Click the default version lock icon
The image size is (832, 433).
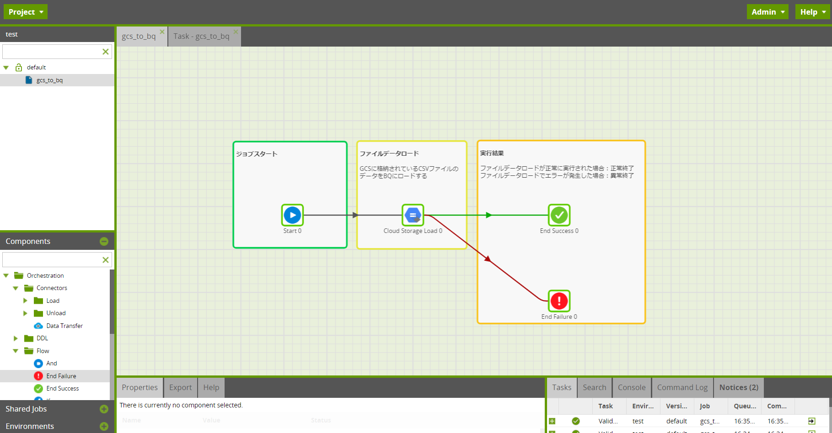(x=19, y=67)
